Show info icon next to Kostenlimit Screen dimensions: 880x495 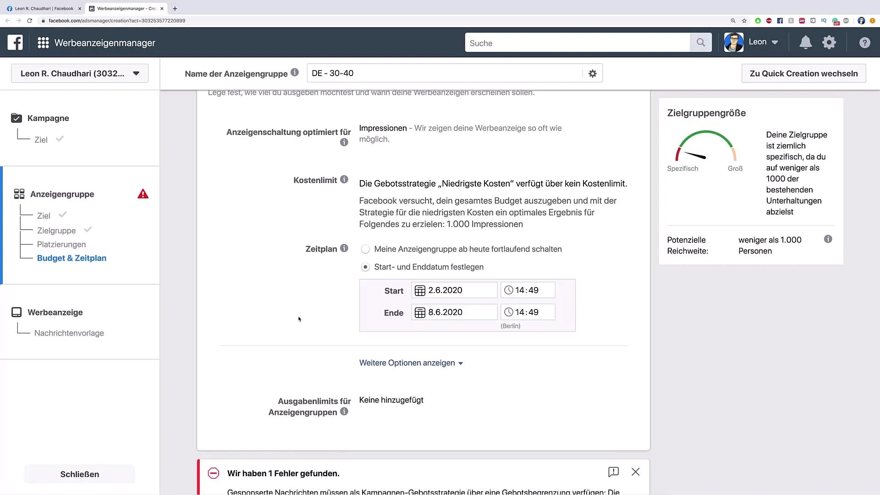(344, 179)
